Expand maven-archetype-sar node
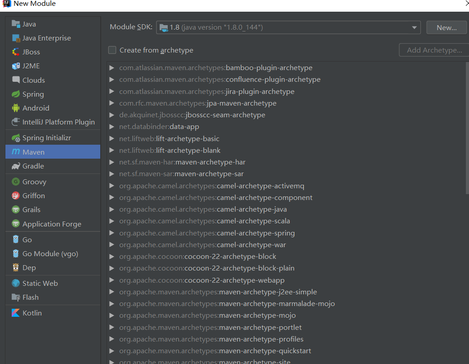469x364 pixels. tap(112, 174)
